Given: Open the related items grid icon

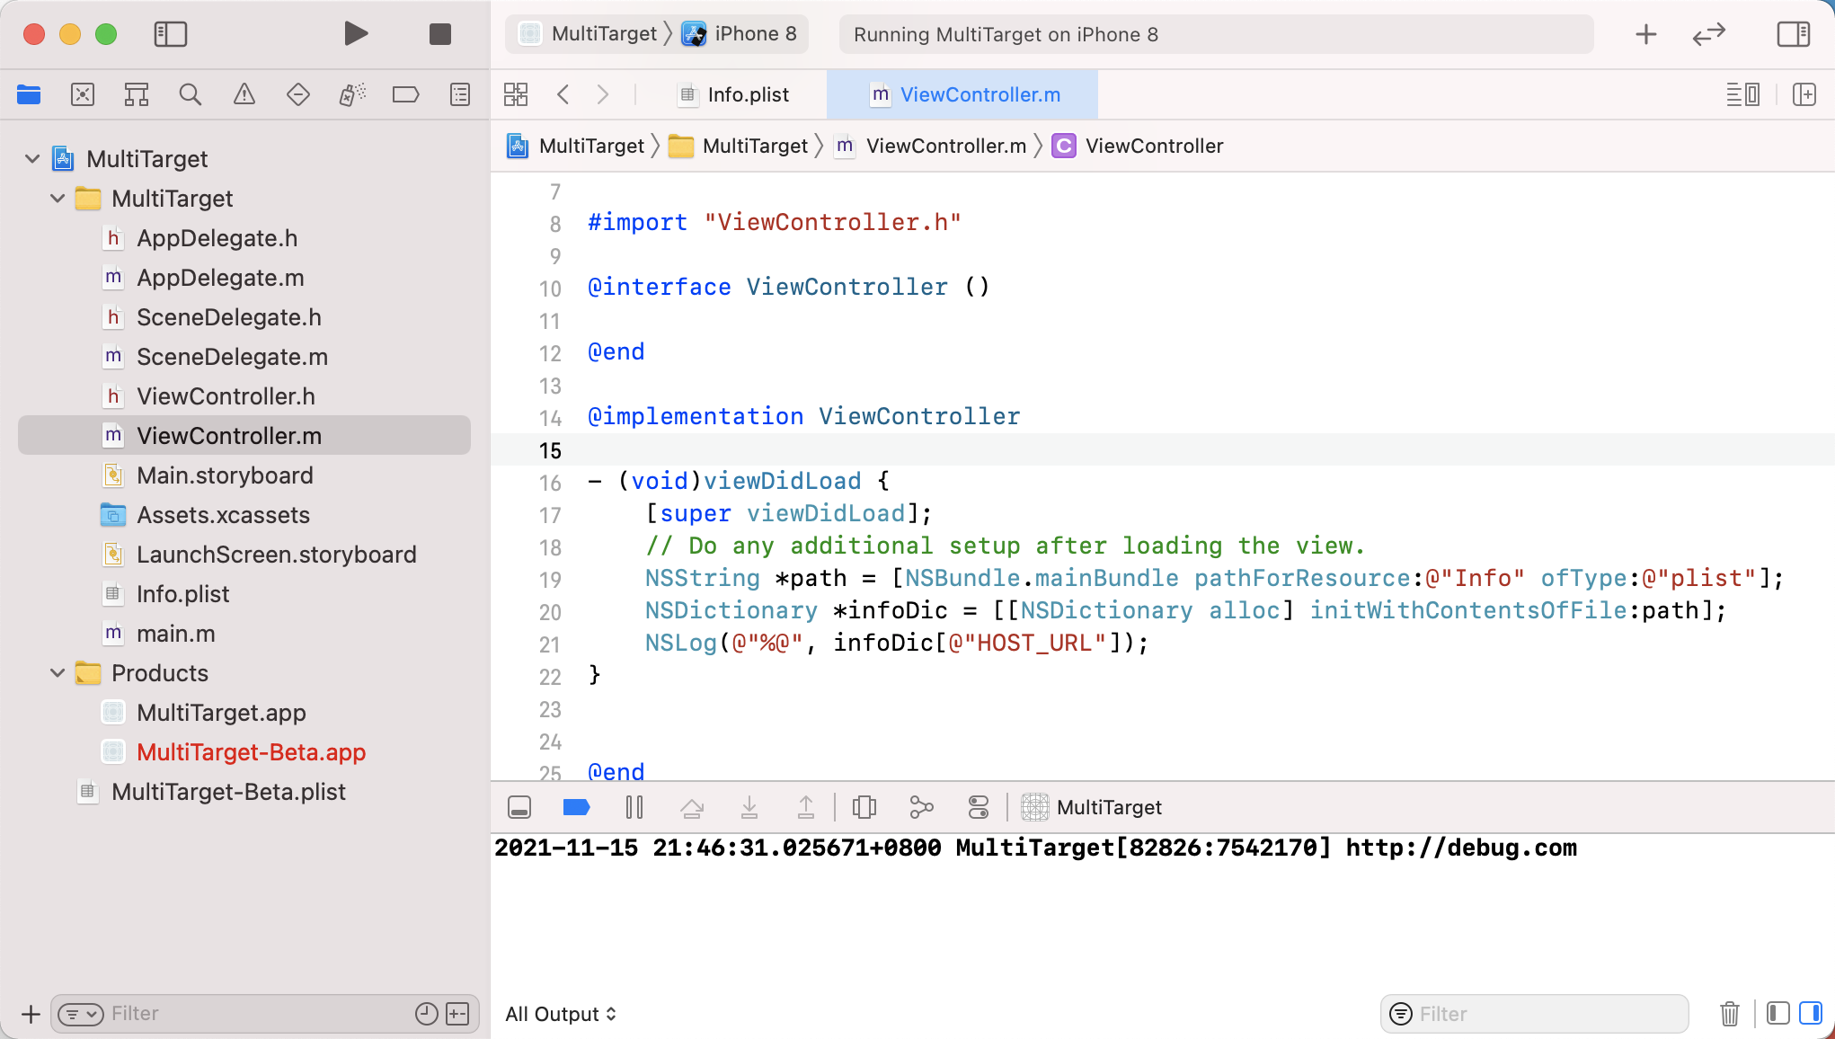Looking at the screenshot, I should tap(516, 94).
